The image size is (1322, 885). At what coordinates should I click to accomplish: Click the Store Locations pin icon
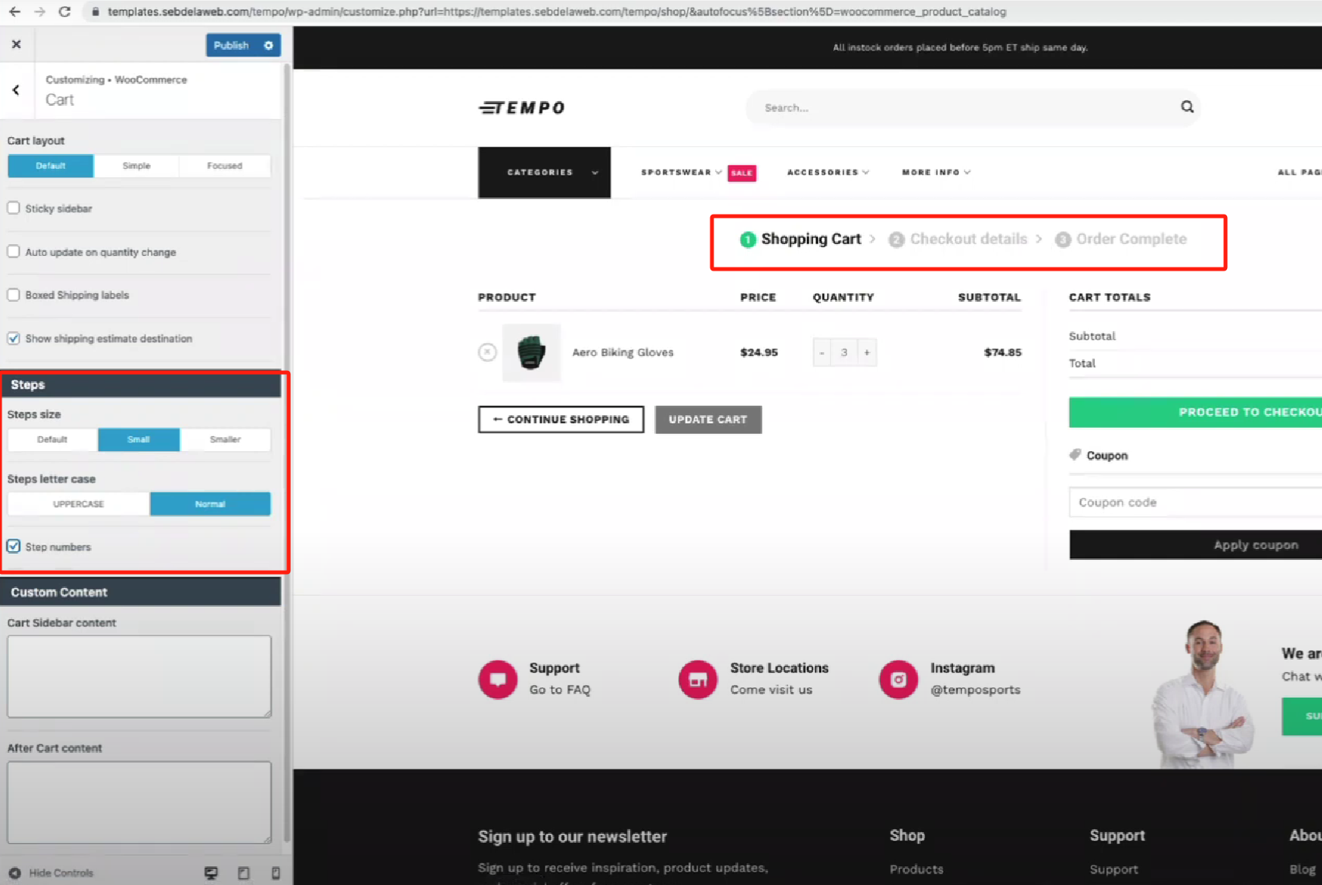(x=698, y=679)
